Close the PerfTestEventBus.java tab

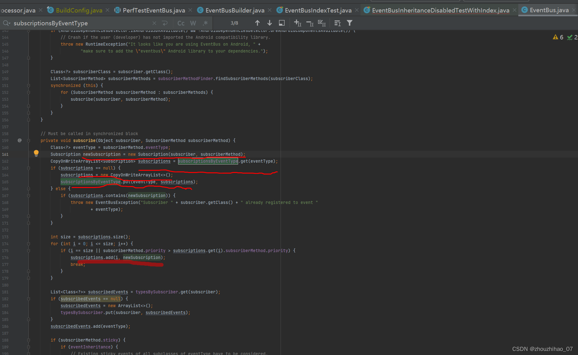[x=190, y=10]
